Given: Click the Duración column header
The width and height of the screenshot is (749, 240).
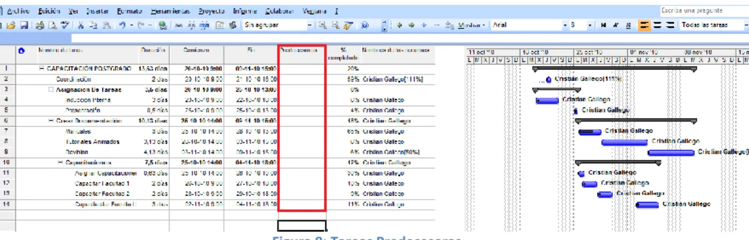Looking at the screenshot, I should (153, 53).
